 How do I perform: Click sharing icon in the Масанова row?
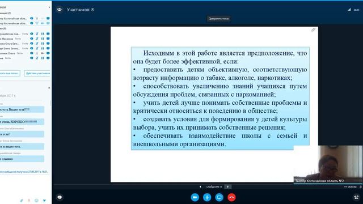point(48,39)
